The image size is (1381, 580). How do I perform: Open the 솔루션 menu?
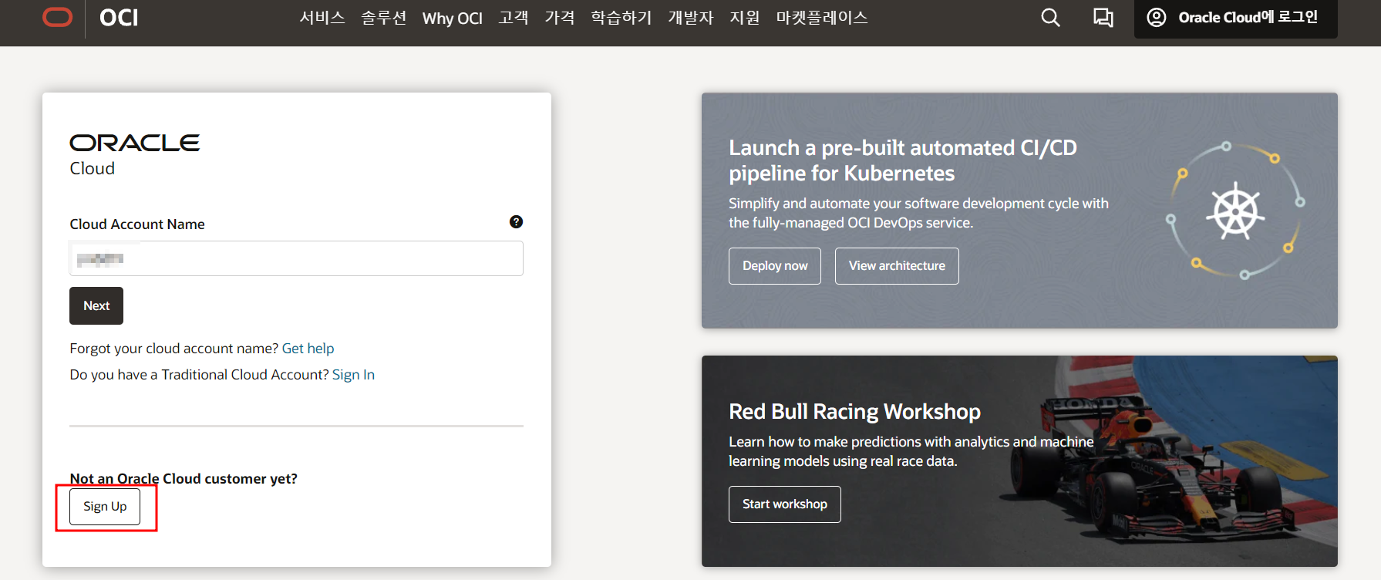point(384,18)
